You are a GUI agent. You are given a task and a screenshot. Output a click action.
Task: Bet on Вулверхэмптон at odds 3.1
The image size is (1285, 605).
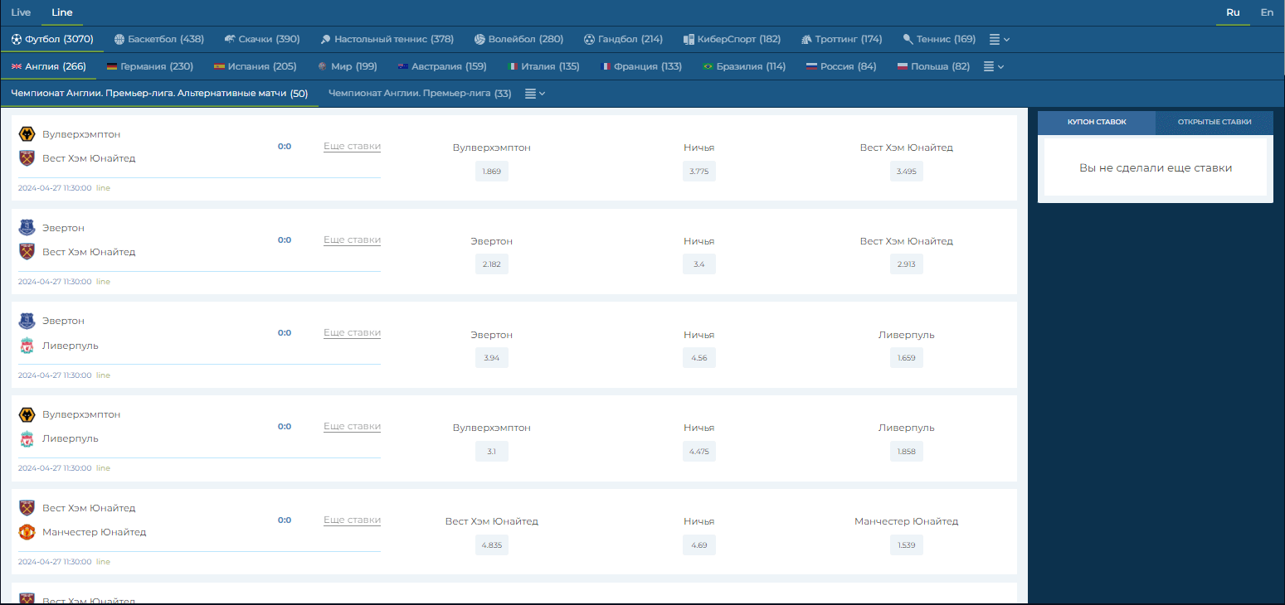click(492, 452)
